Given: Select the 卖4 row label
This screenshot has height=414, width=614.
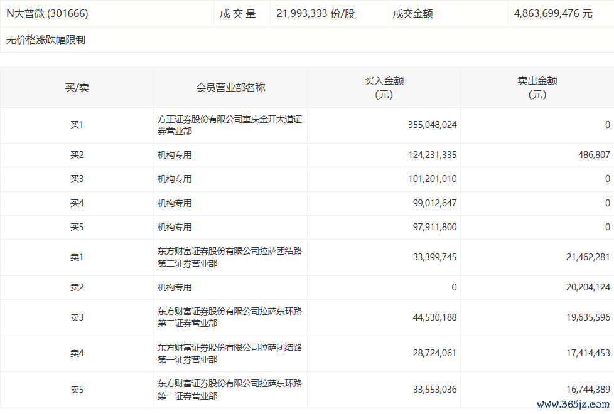Looking at the screenshot, I should click(77, 353).
